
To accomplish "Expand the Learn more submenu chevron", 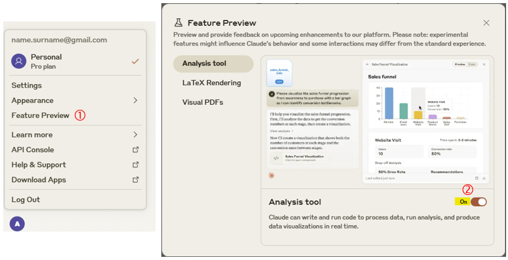I will (135, 134).
